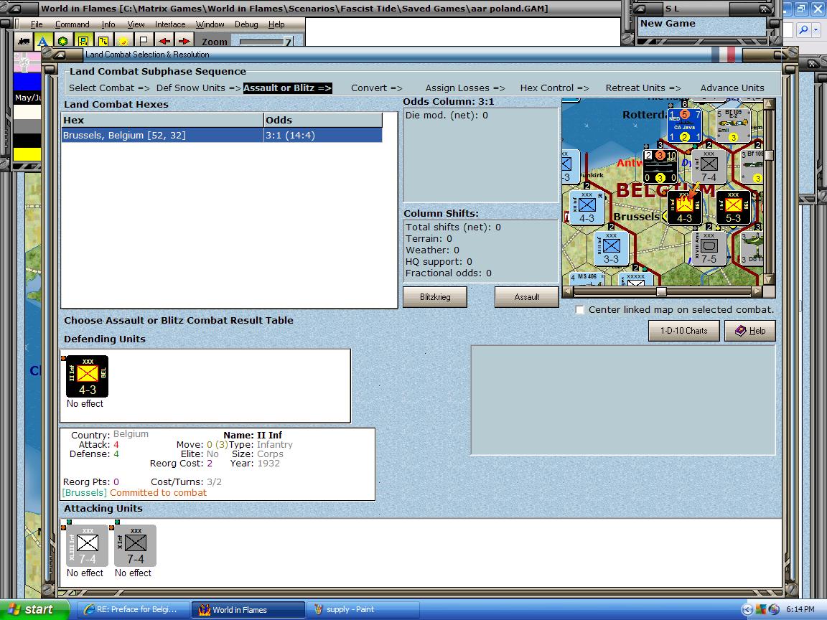The image size is (827, 620).
Task: Click the white flag toolbar icon
Action: (143, 41)
